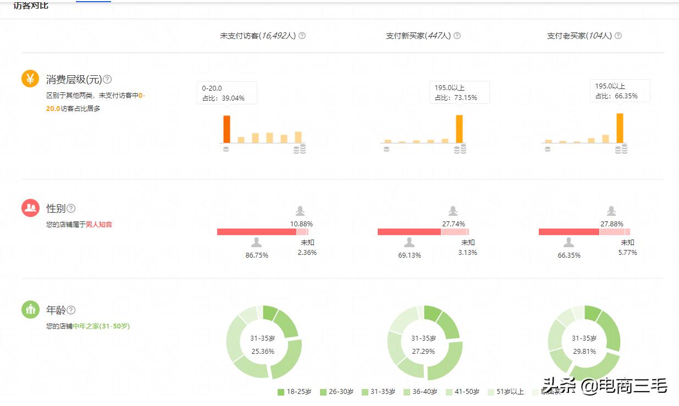Toggle 51岁以上 legend item
The image size is (679, 406).
pyautogui.click(x=506, y=392)
